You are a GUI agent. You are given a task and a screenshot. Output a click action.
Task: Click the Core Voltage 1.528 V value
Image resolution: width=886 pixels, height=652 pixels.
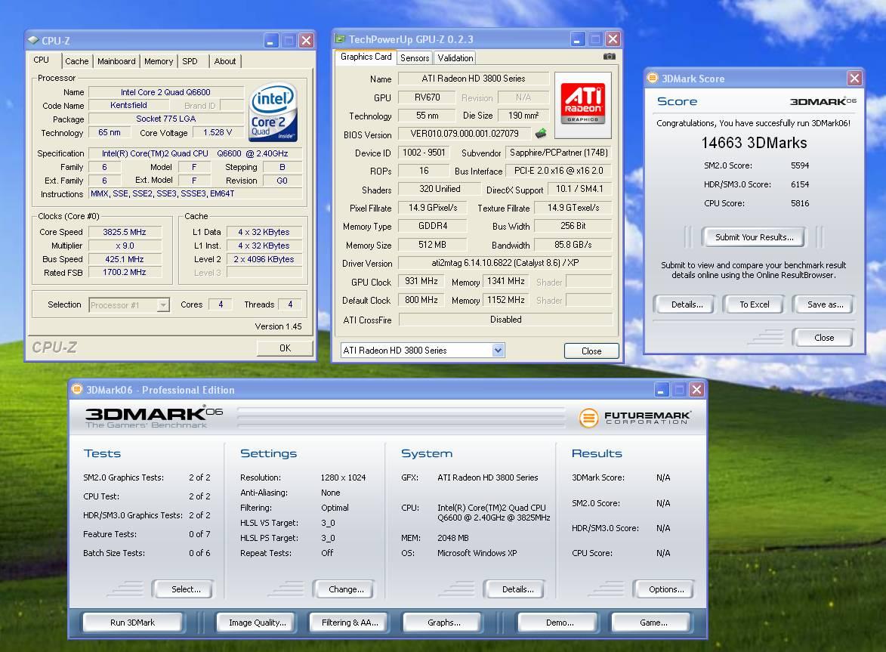coord(218,132)
